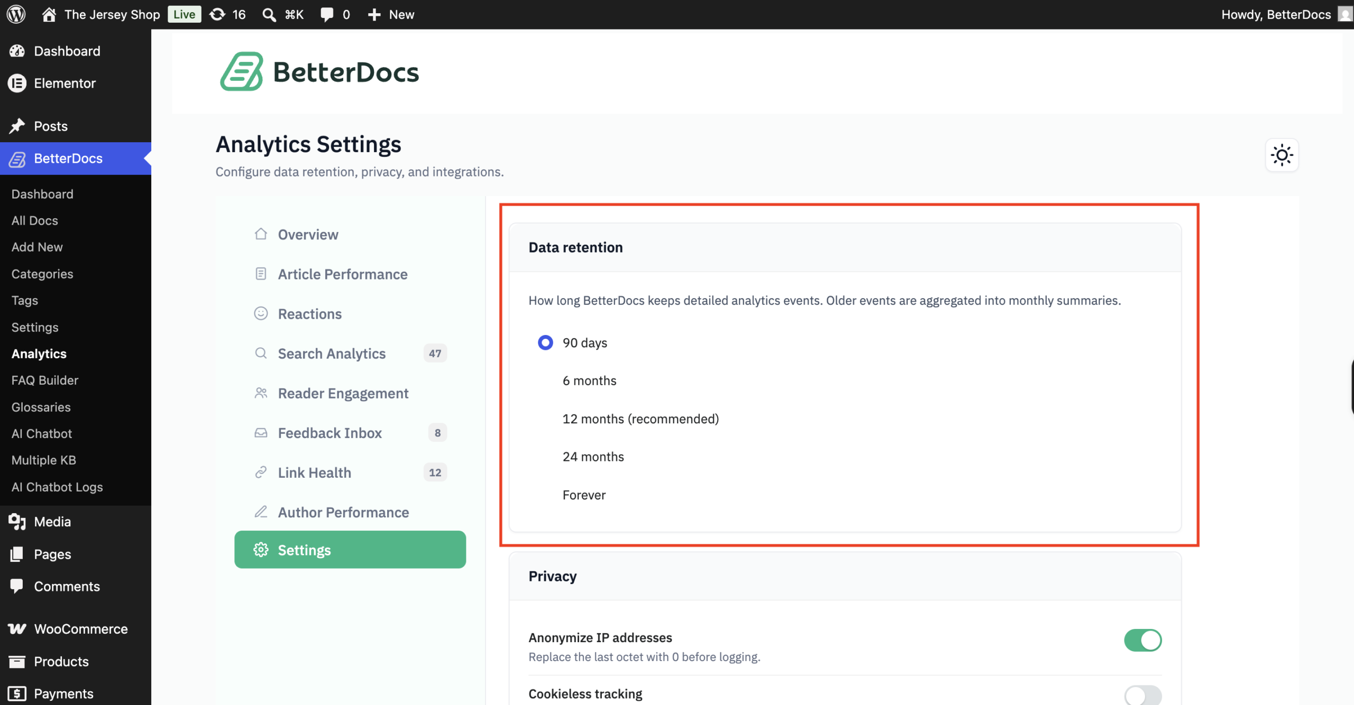
Task: Open BetterDocs submenu Dashboard item
Action: pos(42,194)
